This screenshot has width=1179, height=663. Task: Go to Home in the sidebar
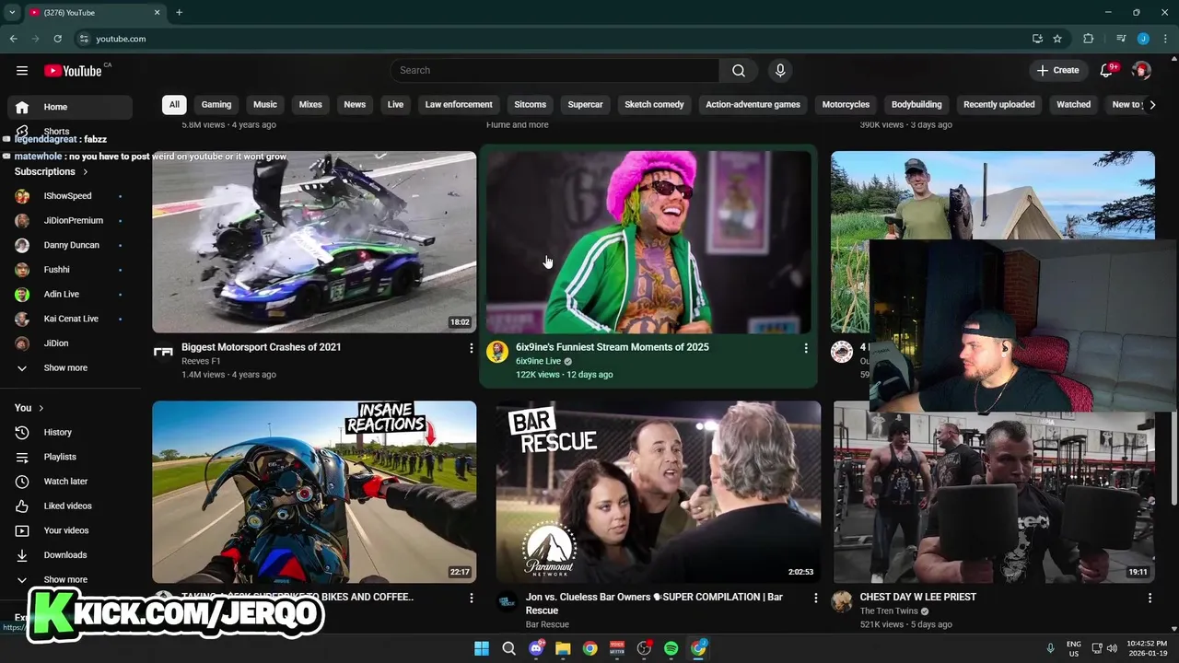tap(70, 107)
